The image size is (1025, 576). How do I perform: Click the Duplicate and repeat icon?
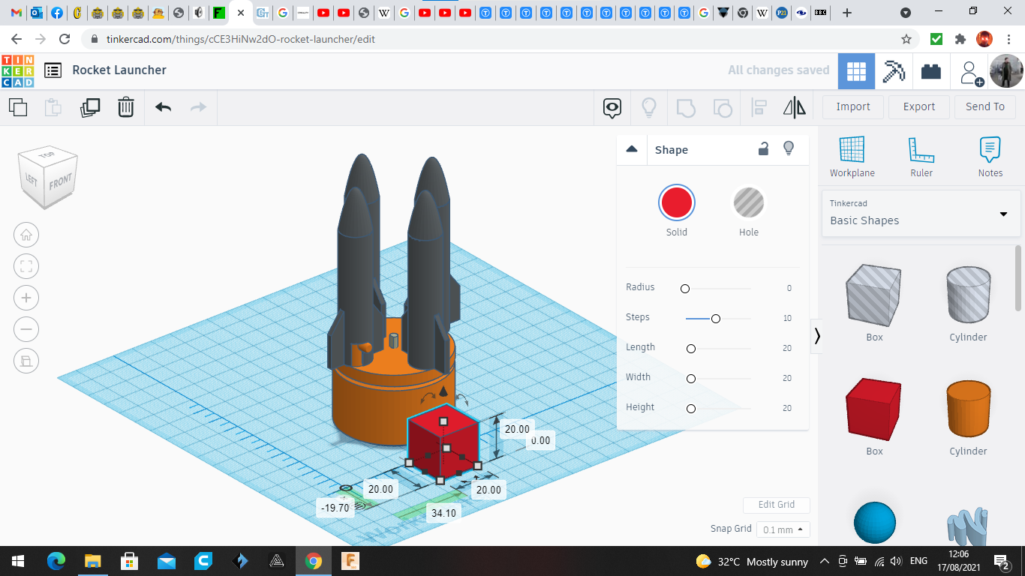click(x=90, y=107)
